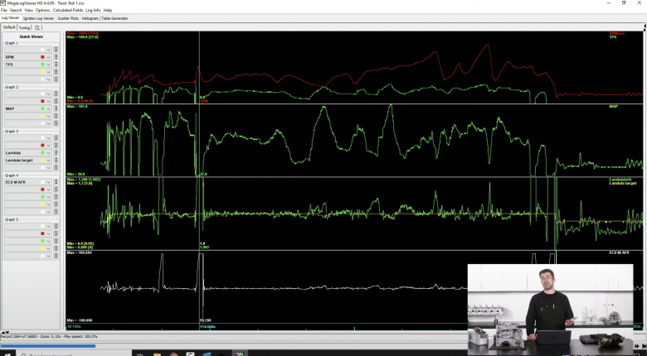Click the Graph 1 group label
Viewport: 647px width, 356px height.
pos(12,43)
